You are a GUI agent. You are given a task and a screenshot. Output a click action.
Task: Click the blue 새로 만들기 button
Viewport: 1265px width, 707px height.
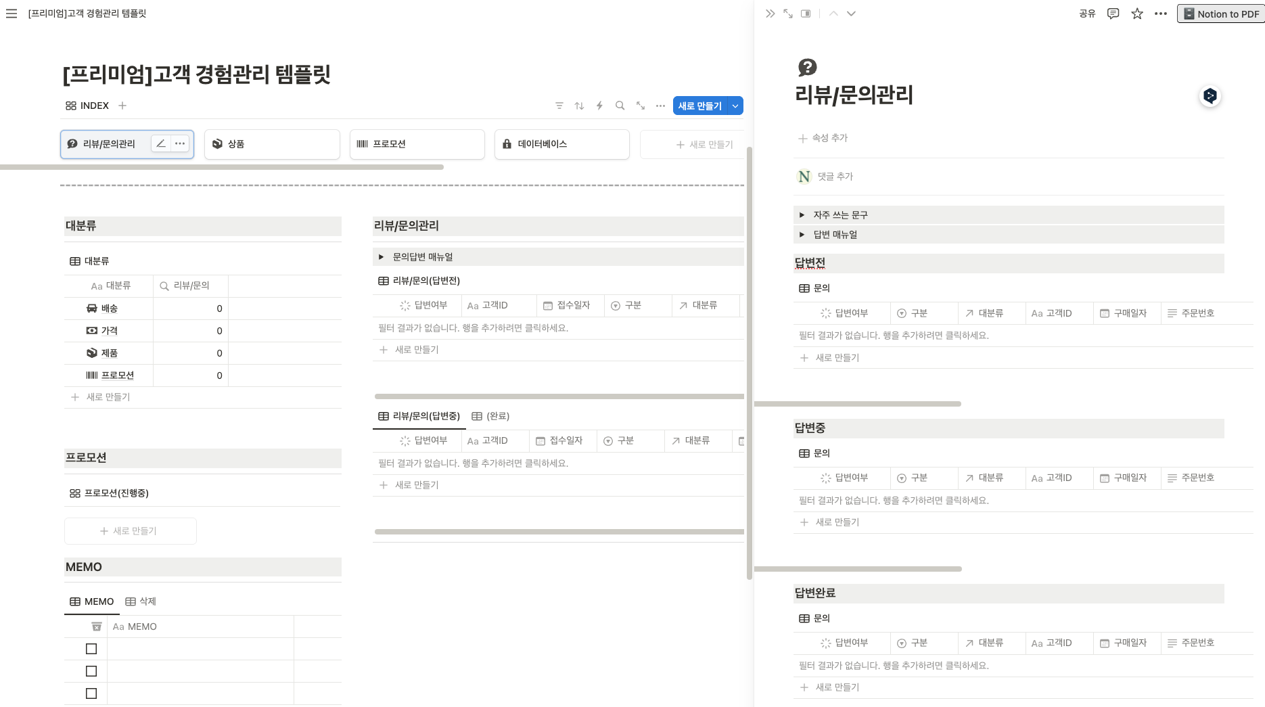coord(700,106)
